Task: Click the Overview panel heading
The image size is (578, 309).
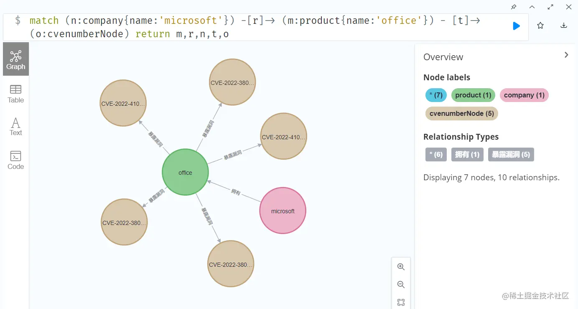Action: point(443,57)
